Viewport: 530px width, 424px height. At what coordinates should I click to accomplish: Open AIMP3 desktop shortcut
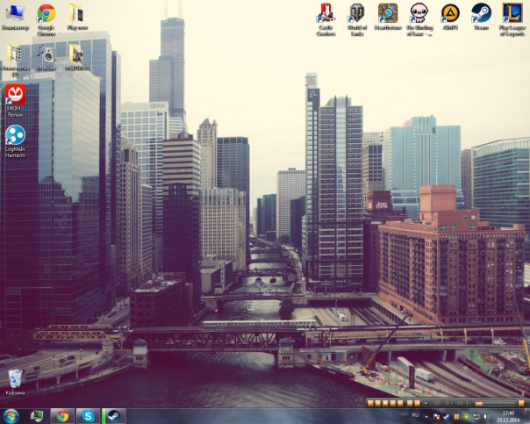pos(449,14)
